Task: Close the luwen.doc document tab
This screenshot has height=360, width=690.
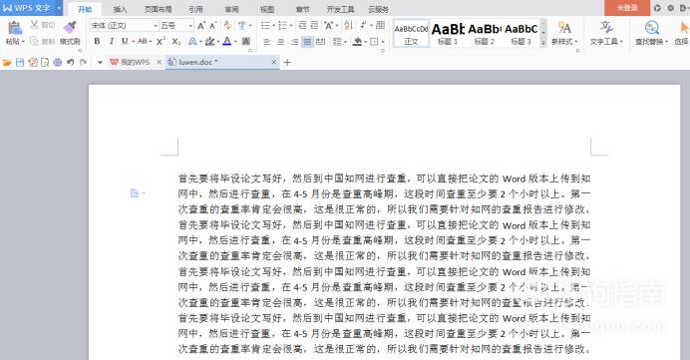Action: click(274, 62)
